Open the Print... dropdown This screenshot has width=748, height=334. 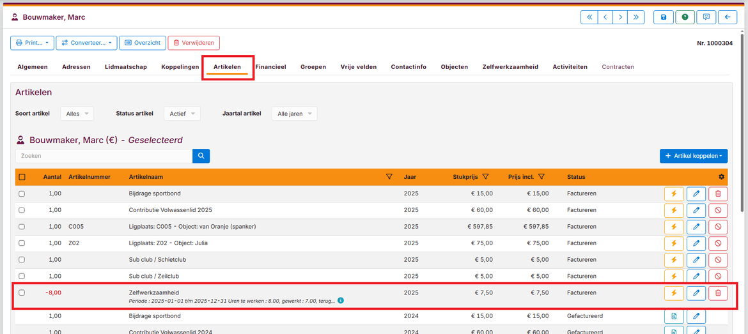pyautogui.click(x=32, y=43)
